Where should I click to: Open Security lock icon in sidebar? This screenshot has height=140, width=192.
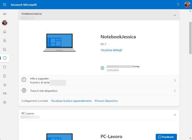point(5,76)
